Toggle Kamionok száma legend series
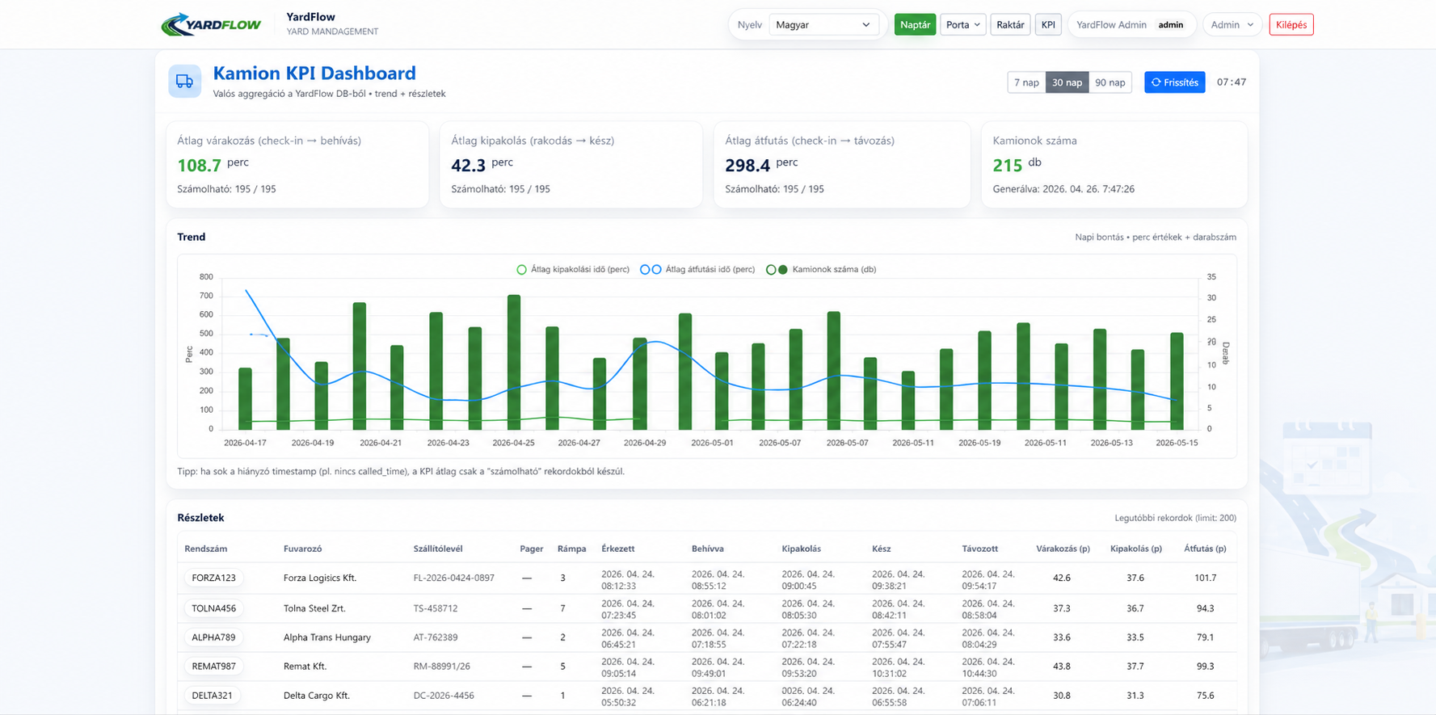 click(x=821, y=270)
